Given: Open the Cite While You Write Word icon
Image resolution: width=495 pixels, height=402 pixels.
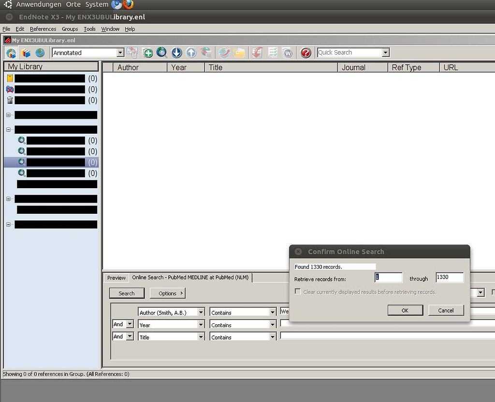Looking at the screenshot, I should tap(288, 53).
